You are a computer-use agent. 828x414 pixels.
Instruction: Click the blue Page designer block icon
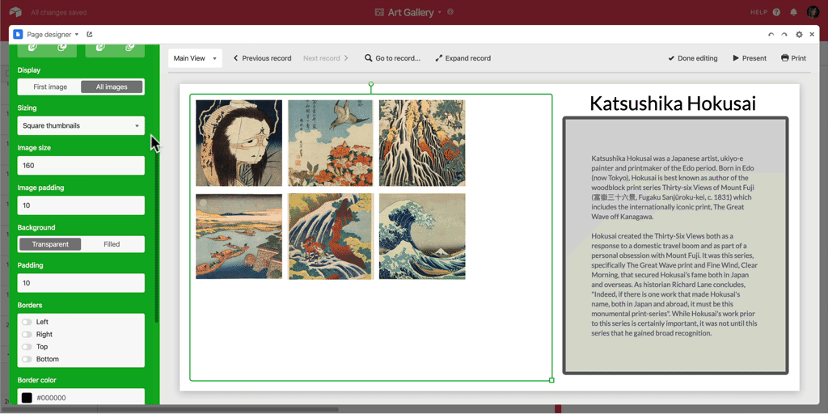tap(18, 34)
